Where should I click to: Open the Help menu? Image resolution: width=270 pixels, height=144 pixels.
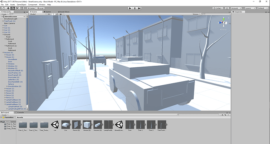[x=49, y=5]
